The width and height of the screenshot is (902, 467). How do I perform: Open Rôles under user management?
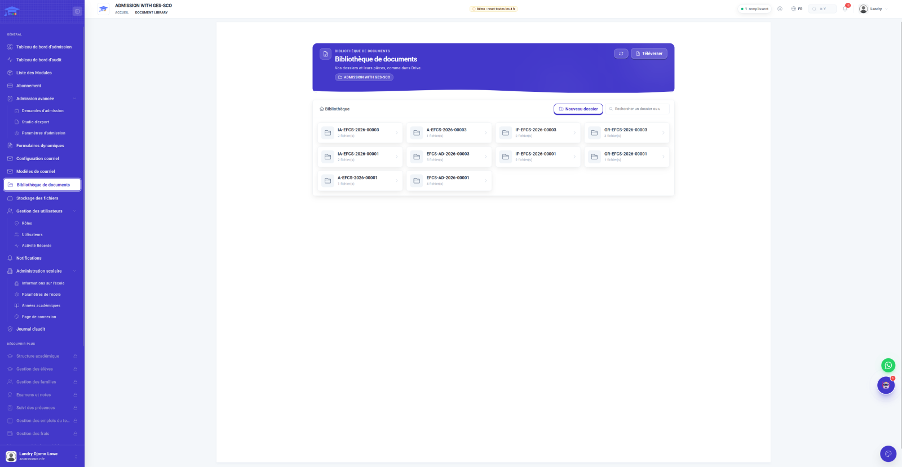point(27,223)
